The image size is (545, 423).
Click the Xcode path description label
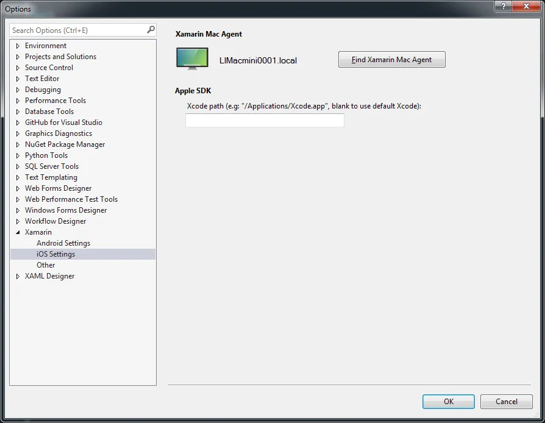click(x=304, y=106)
